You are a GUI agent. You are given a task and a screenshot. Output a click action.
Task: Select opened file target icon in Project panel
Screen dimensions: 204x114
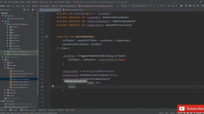coord(24,10)
